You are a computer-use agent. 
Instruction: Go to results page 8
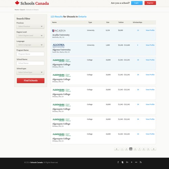coord(144,149)
